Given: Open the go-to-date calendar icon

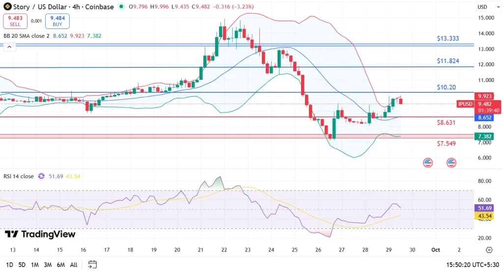Looking at the screenshot, I should 92,265.
